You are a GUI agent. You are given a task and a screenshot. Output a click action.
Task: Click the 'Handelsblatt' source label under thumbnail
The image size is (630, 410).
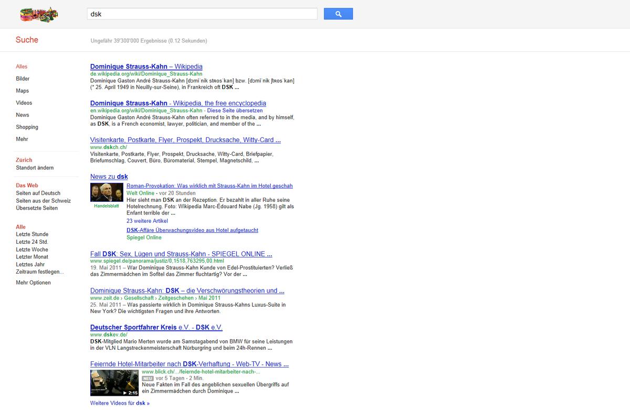point(107,206)
